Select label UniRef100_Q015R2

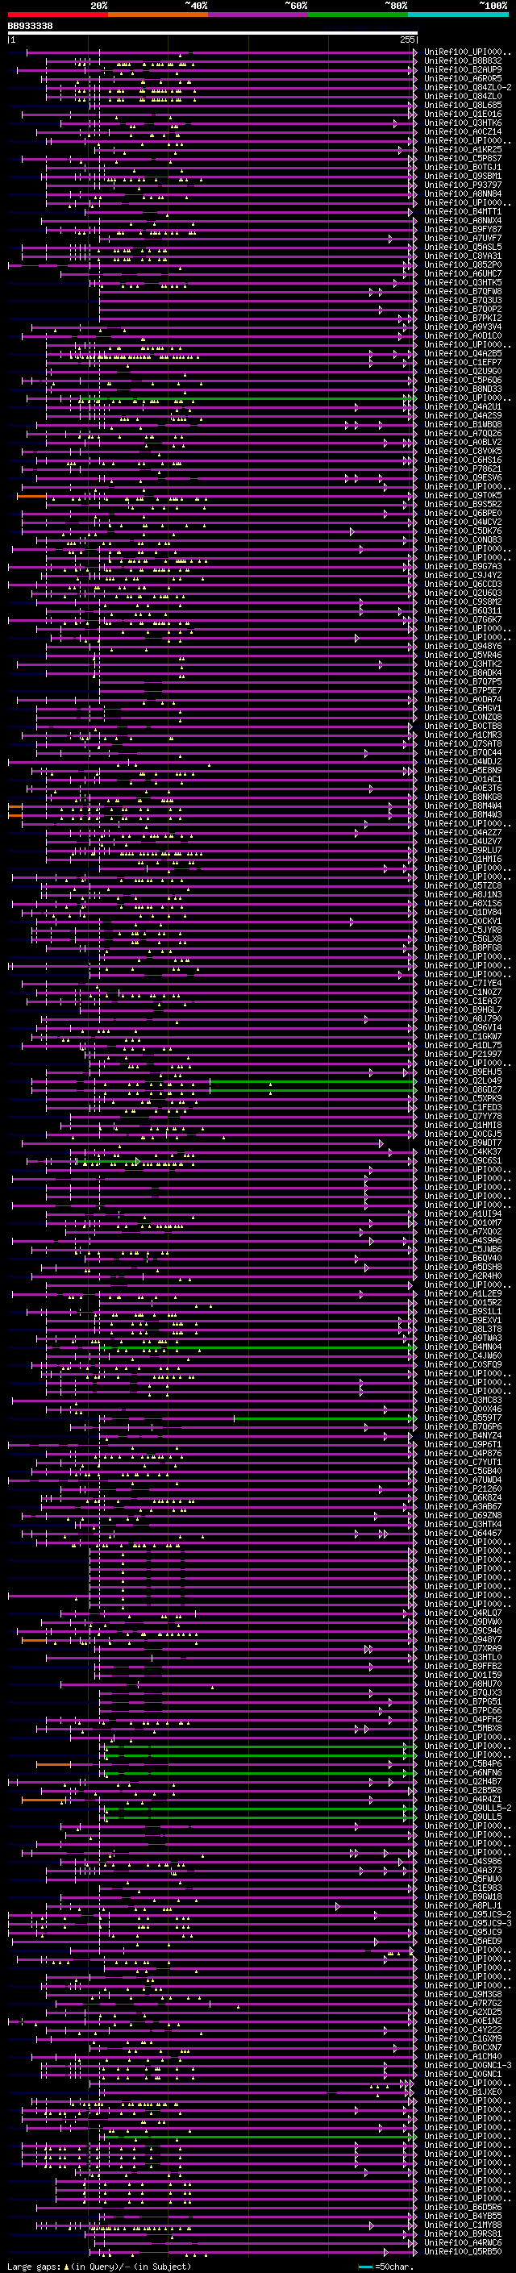[463, 1302]
